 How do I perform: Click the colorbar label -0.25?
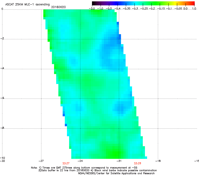pos(144,9)
